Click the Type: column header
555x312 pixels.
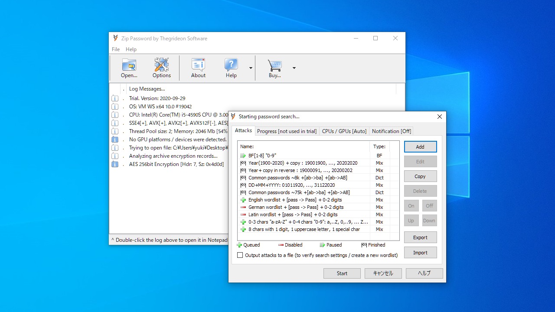pos(379,146)
